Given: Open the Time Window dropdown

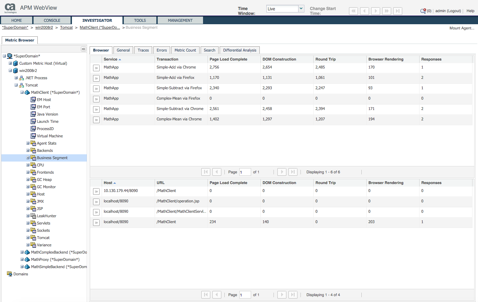Looking at the screenshot, I should pos(301,9).
